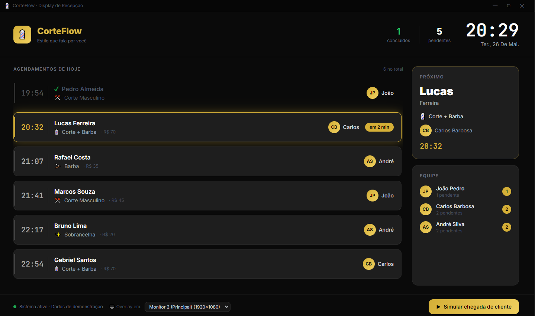Image resolution: width=535 pixels, height=316 pixels.
Task: Select the highlighted Lucas Ferreira appointment name
Action: click(75, 123)
